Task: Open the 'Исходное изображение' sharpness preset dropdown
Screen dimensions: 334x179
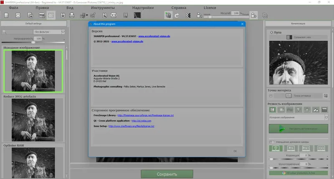Action: pyautogui.click(x=298, y=117)
